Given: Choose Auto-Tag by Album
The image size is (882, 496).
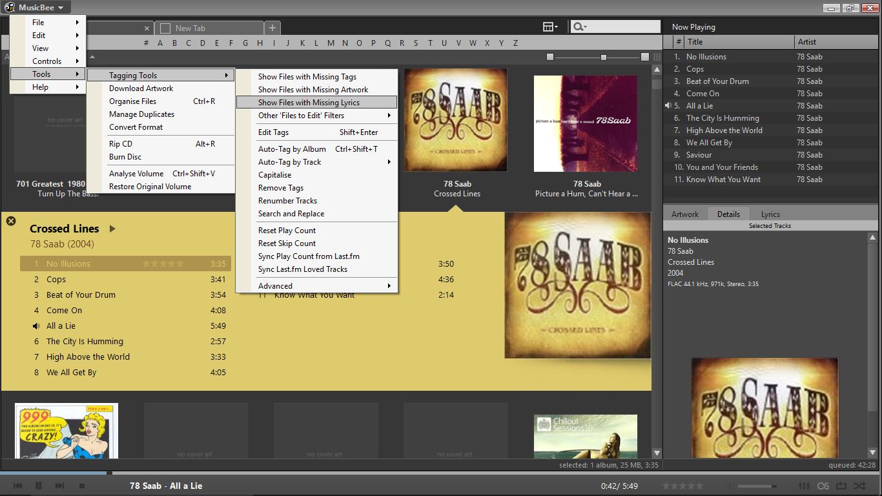Looking at the screenshot, I should [316, 149].
